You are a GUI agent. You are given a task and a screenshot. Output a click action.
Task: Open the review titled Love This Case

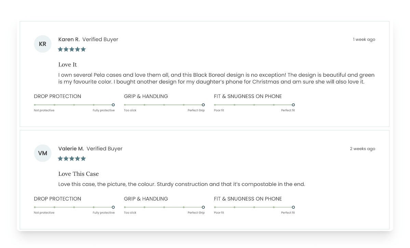point(78,174)
